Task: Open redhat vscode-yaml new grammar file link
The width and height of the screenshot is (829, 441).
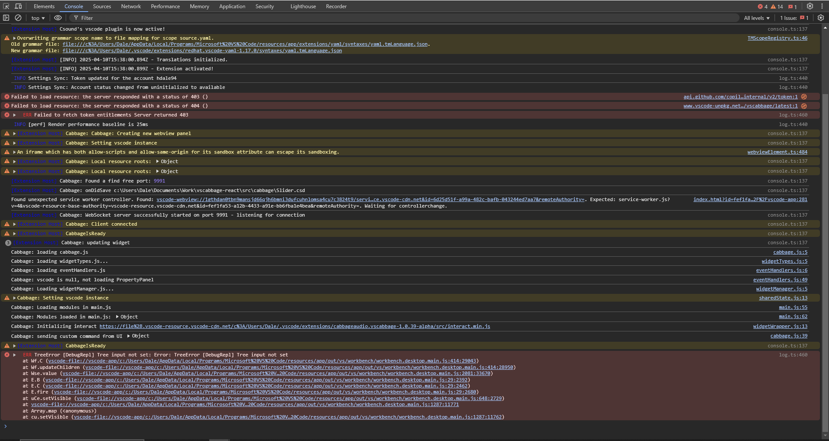Action: [202, 50]
